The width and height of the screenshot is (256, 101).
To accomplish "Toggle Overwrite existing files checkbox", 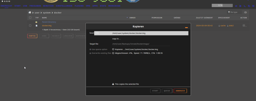I will click(90, 53).
